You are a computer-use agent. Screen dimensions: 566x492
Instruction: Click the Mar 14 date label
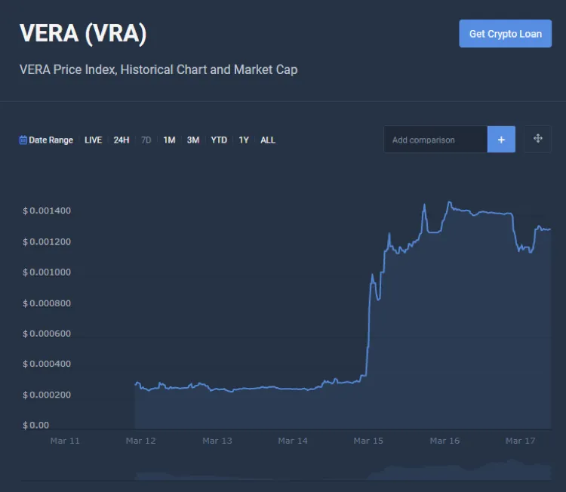tap(293, 441)
